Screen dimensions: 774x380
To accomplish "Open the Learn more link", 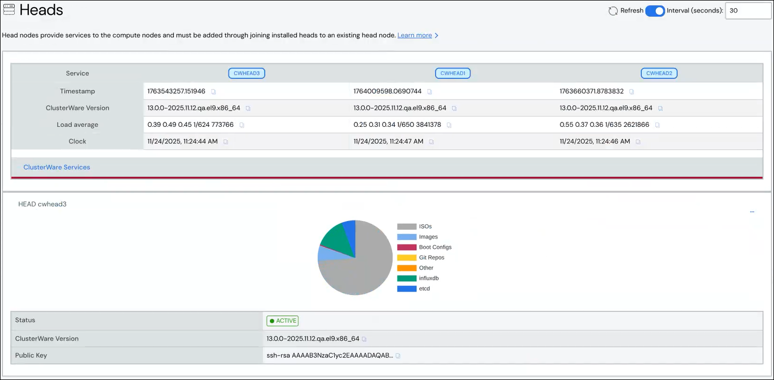I will tap(414, 35).
